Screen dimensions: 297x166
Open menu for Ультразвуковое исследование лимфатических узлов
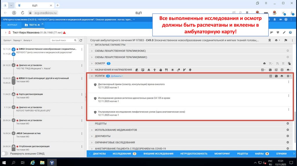click(289, 110)
